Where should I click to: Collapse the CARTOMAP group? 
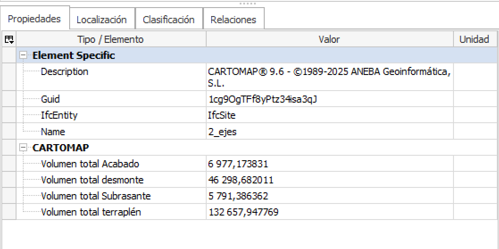pyautogui.click(x=23, y=148)
